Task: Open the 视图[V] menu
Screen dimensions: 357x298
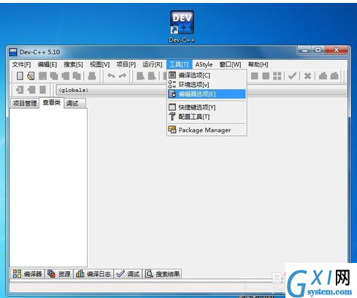Action: [x=99, y=64]
